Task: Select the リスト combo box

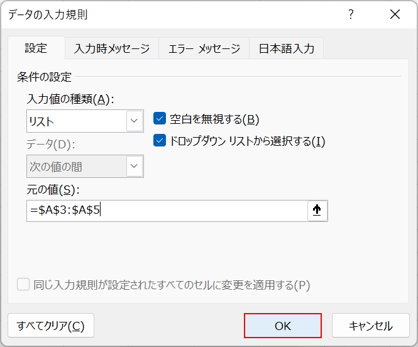Action: point(76,121)
